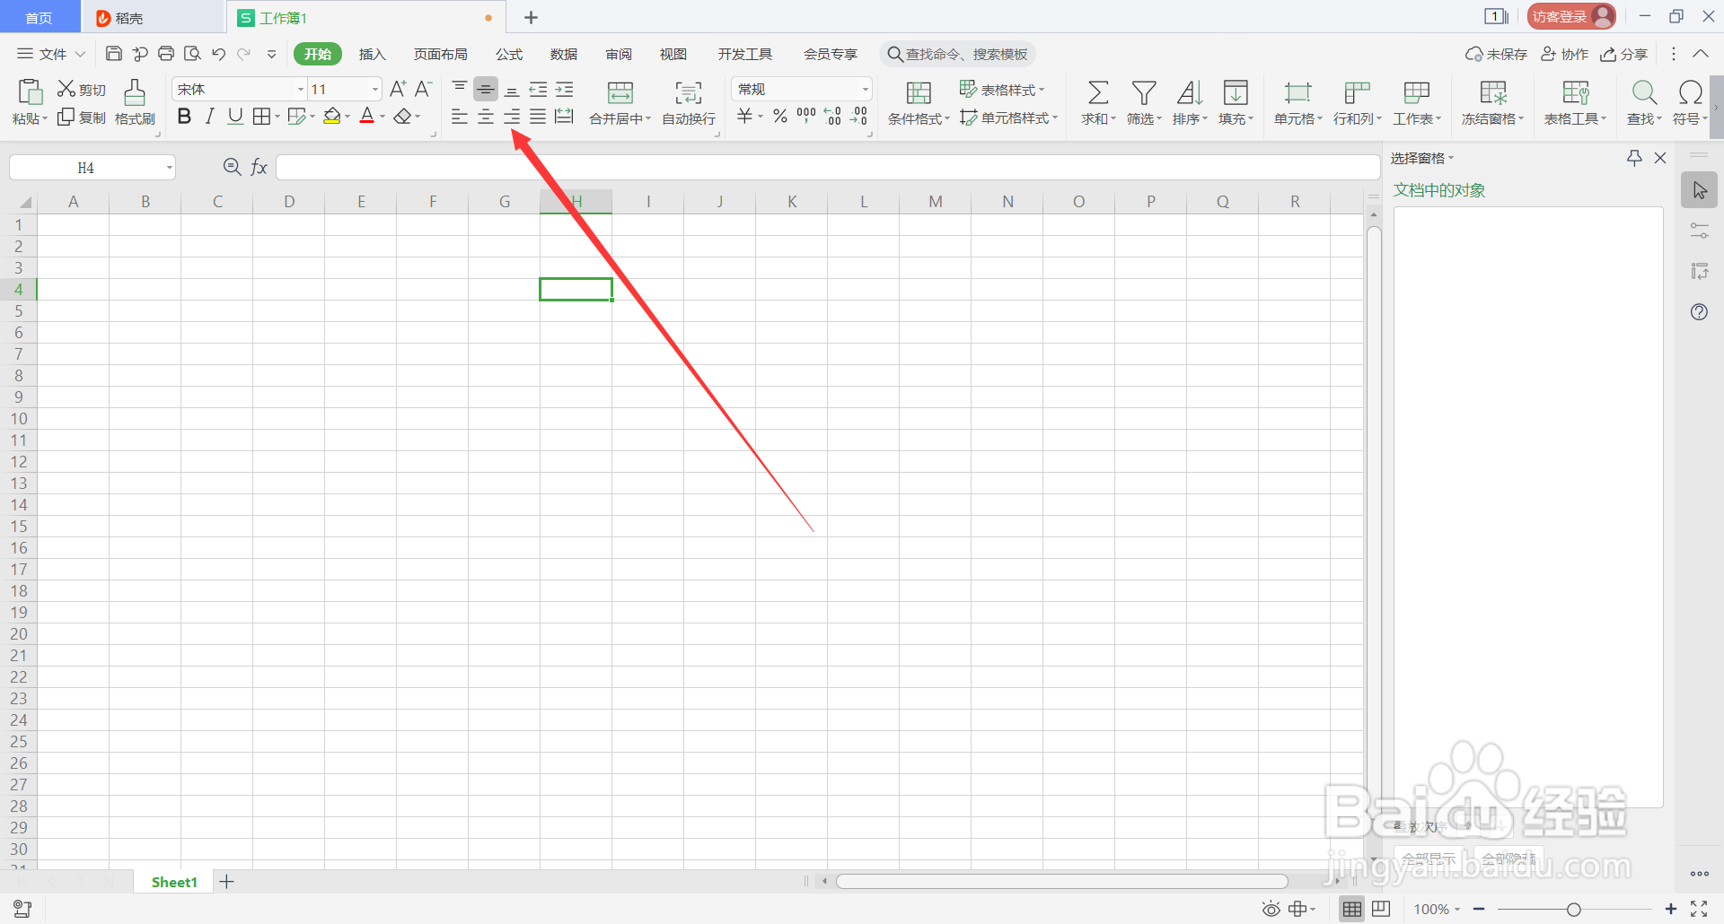Toggle right horizontal text alignment
The height and width of the screenshot is (924, 1724).
[512, 116]
